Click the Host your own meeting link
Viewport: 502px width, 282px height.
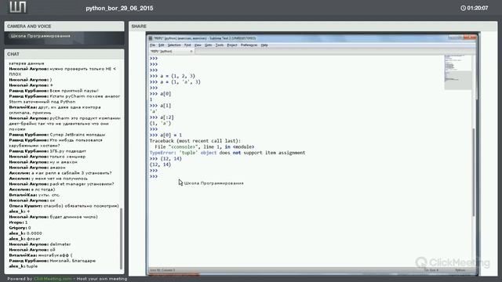click(x=102, y=279)
